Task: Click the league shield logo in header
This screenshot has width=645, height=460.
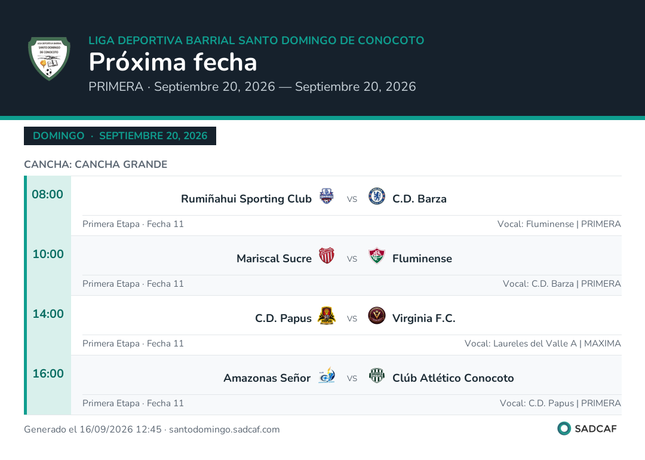Action: point(49,59)
